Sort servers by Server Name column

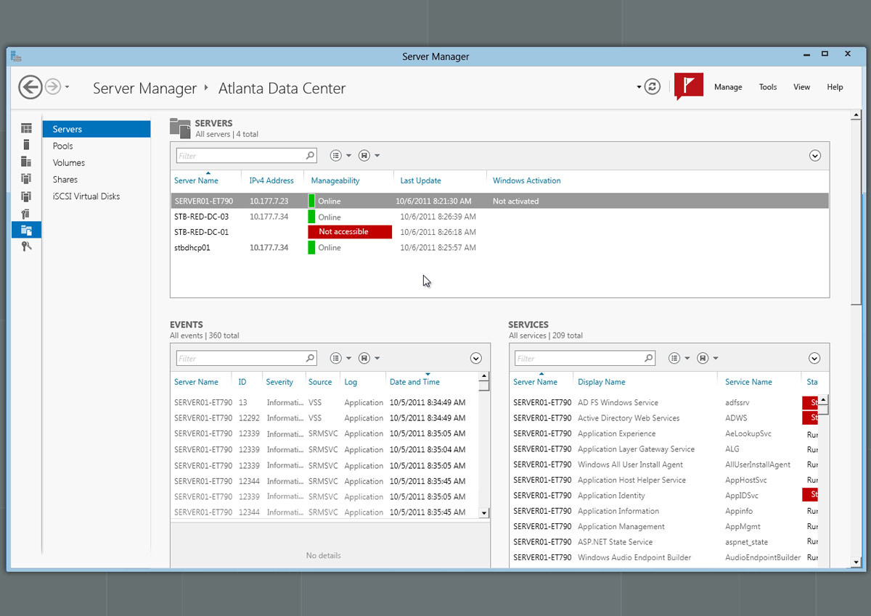point(196,180)
